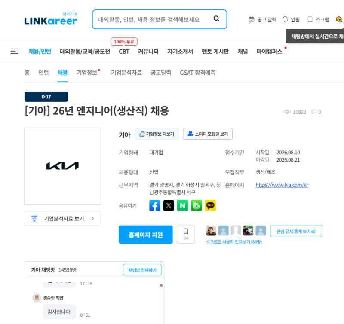Open 마이캠퍼스 menu
Screen dimensions: 344x324
pyautogui.click(x=270, y=51)
